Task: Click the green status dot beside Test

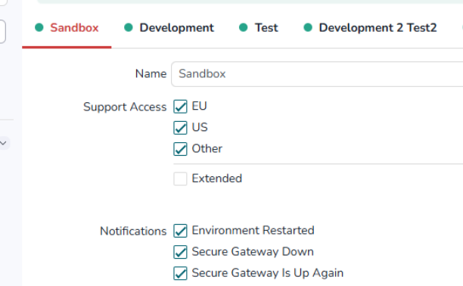Action: [x=244, y=27]
